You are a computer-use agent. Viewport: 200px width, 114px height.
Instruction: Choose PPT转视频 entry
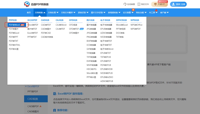pos(121,29)
